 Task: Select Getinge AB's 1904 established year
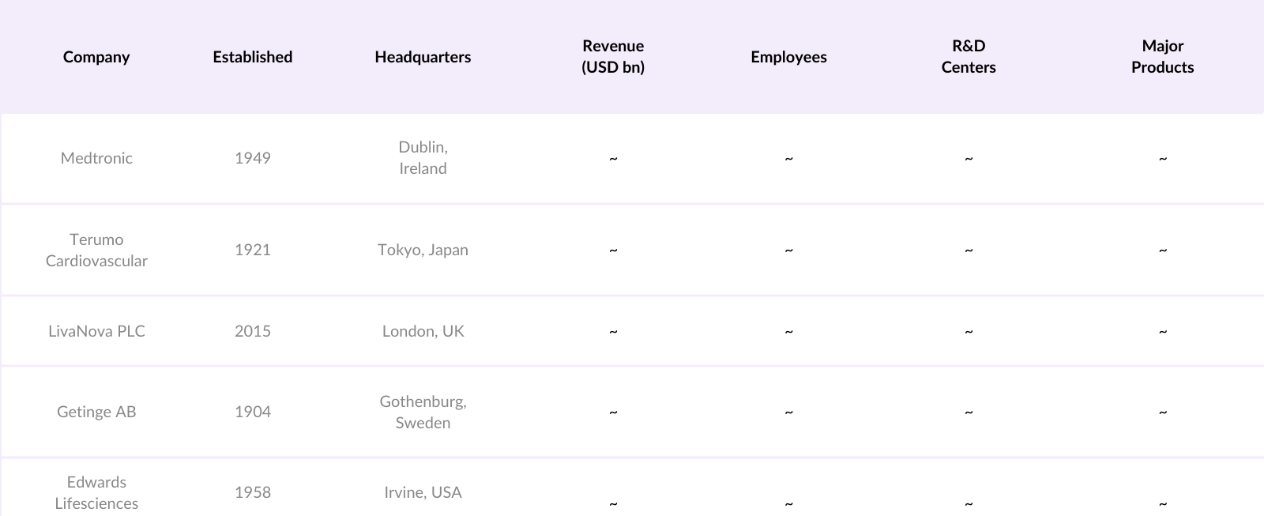tap(253, 412)
